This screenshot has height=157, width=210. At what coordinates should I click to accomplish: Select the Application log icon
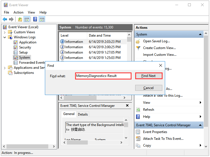(16, 42)
